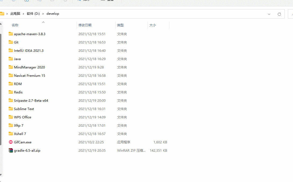Select the GifCam.exe file name

(23, 142)
